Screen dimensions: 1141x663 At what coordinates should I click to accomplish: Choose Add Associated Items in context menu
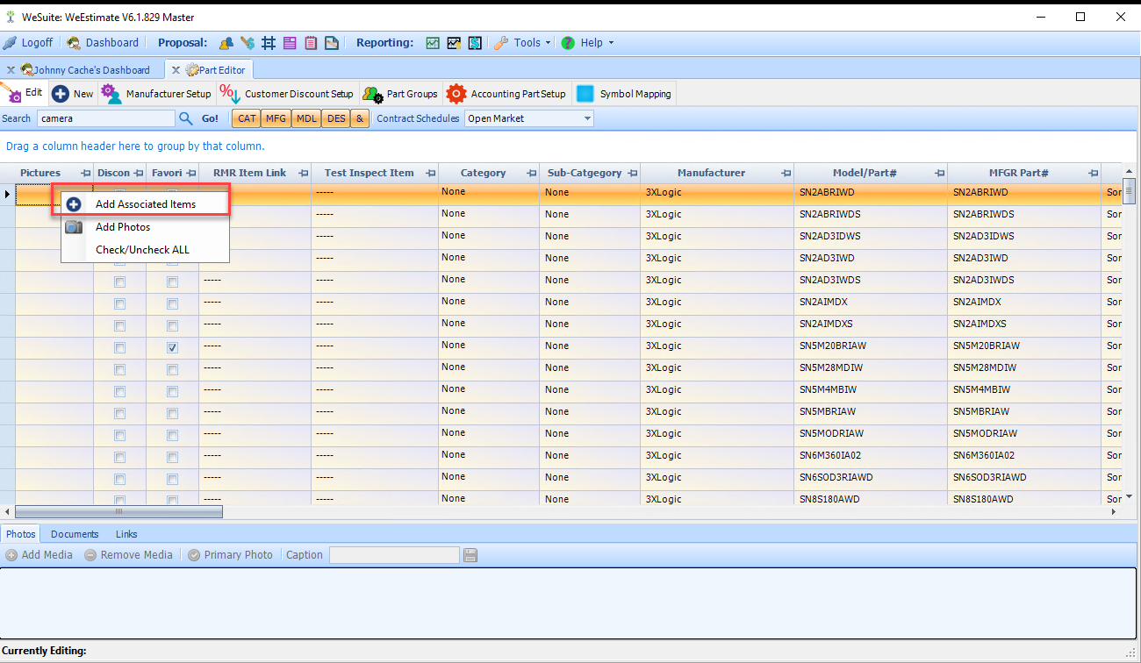click(x=146, y=203)
